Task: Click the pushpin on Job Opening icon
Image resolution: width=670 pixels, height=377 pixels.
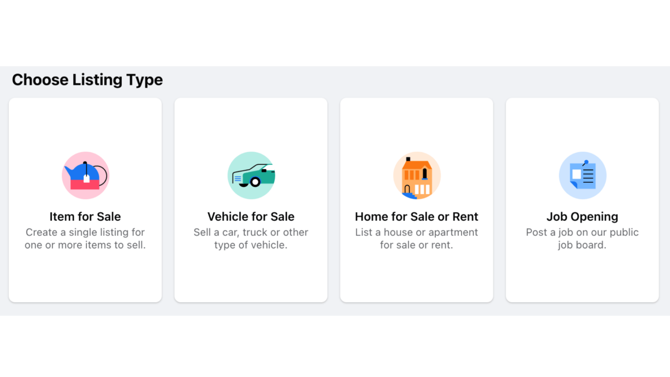Action: pyautogui.click(x=586, y=163)
